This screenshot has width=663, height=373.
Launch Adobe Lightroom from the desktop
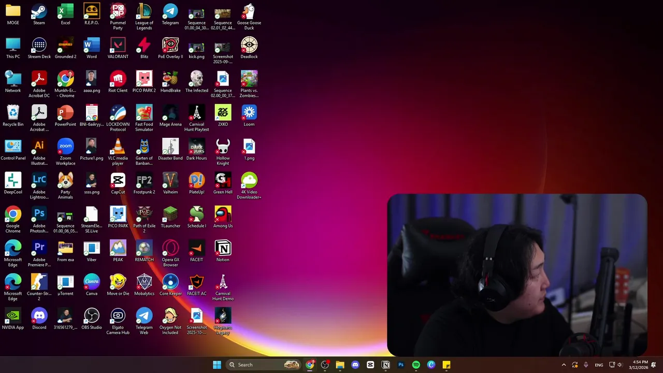[x=39, y=186]
